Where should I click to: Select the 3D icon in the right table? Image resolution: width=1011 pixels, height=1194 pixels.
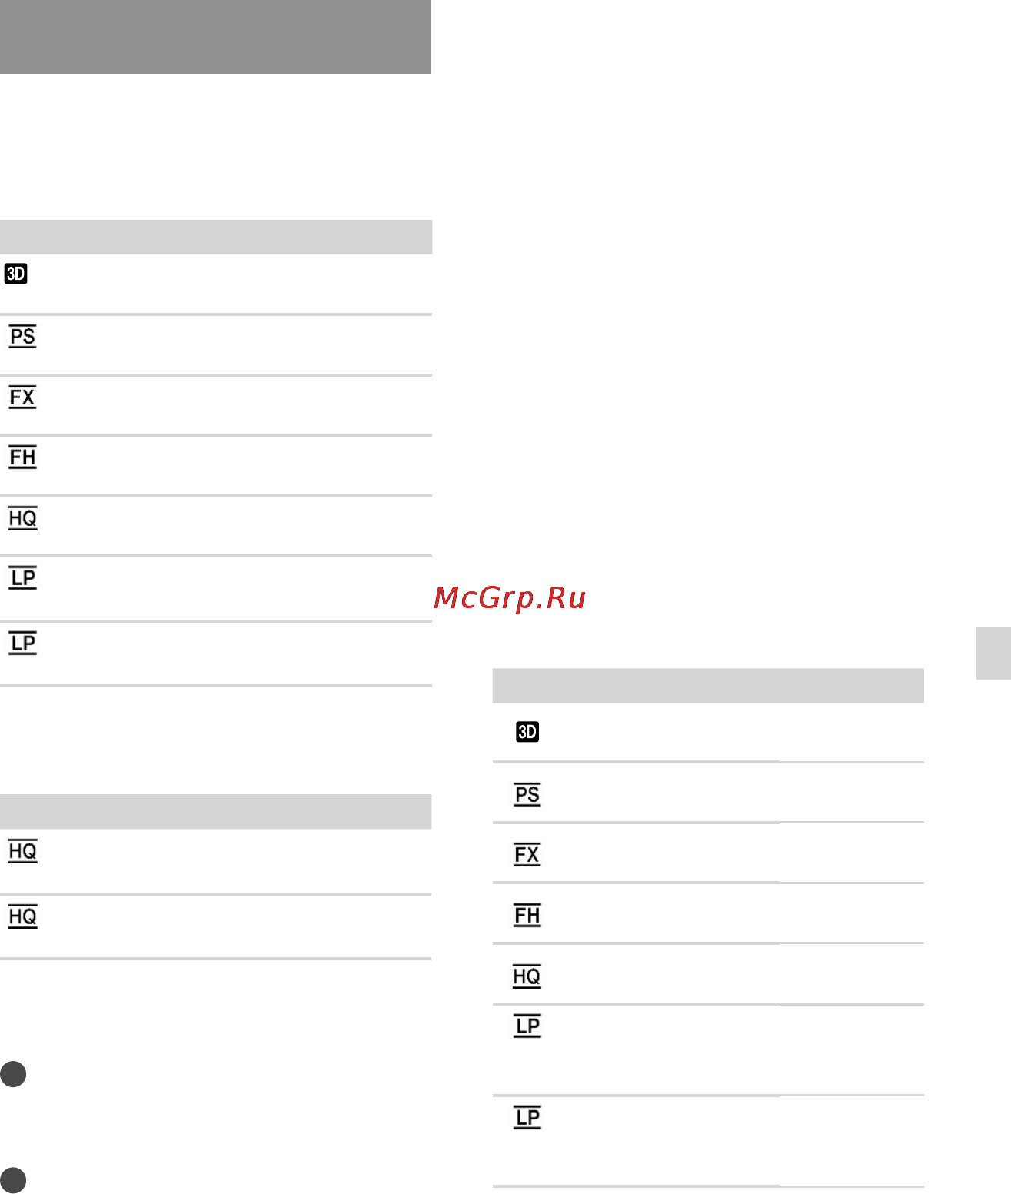(527, 732)
